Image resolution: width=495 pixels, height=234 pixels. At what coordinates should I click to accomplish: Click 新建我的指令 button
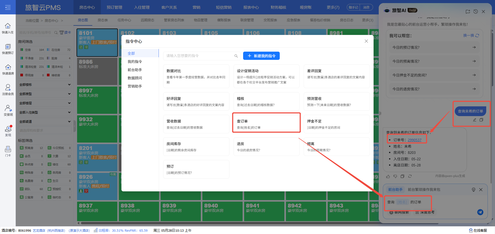261,56
